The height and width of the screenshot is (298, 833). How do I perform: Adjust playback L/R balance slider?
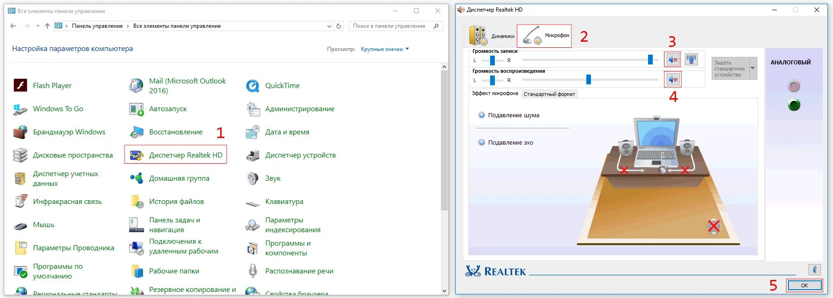coord(492,80)
